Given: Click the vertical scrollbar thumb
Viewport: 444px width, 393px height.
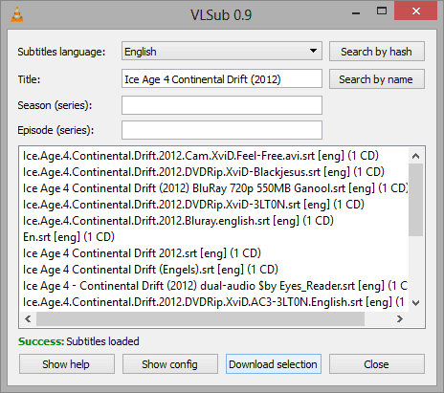Looking at the screenshot, I should (415, 200).
